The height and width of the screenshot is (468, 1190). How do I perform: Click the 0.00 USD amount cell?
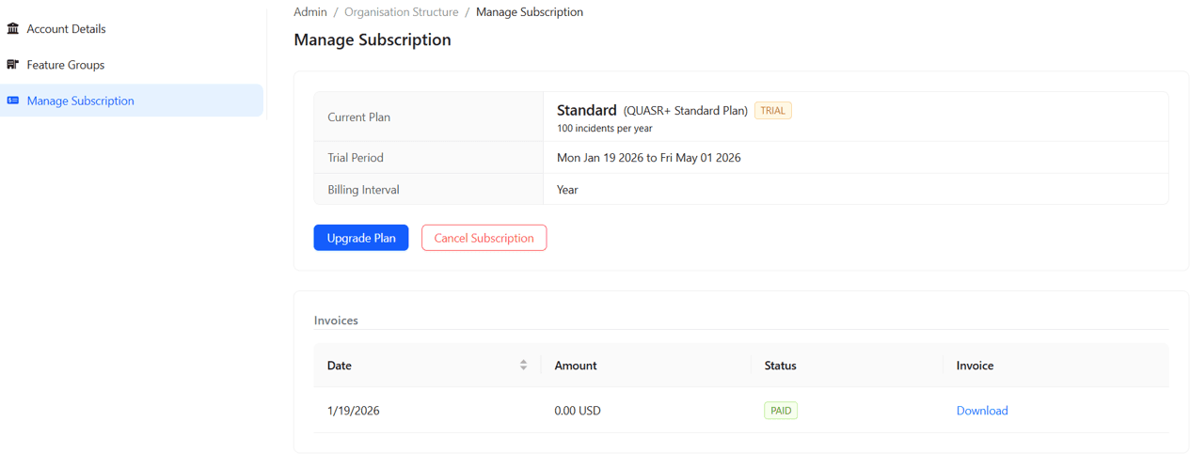[578, 411]
